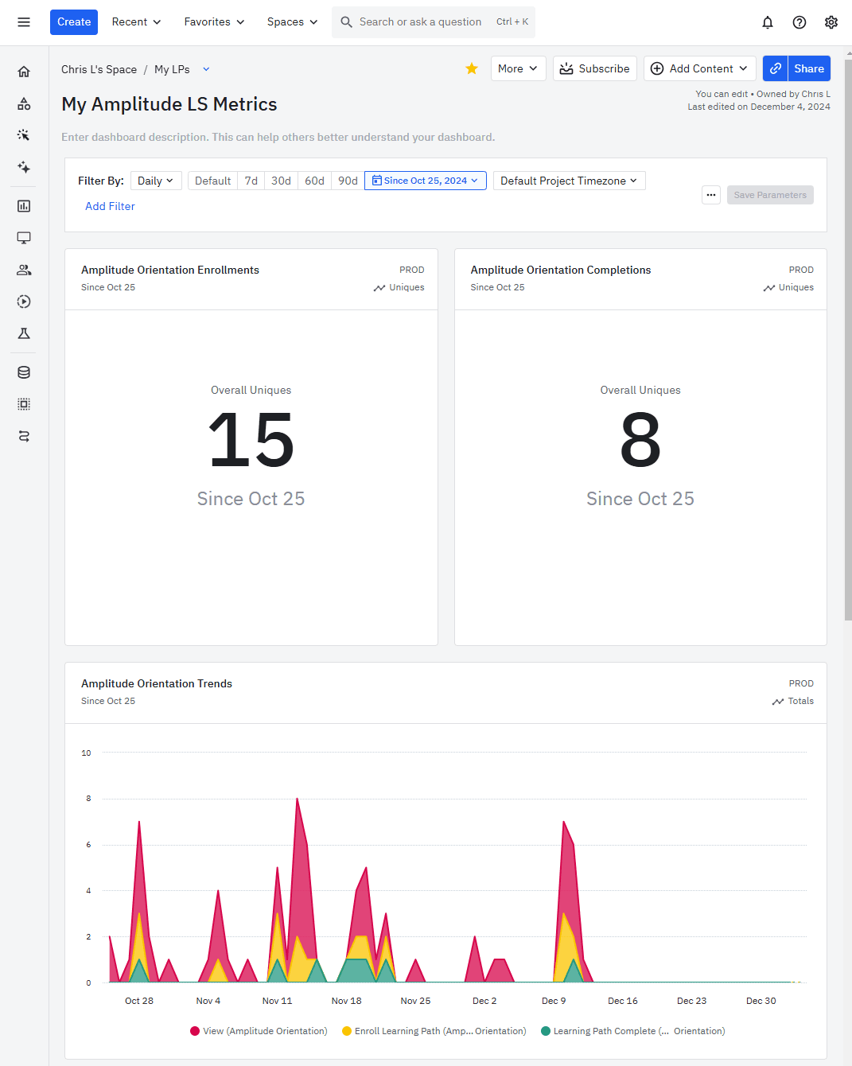This screenshot has width=852, height=1066.
Task: Open the Add Content menu
Action: (x=699, y=68)
